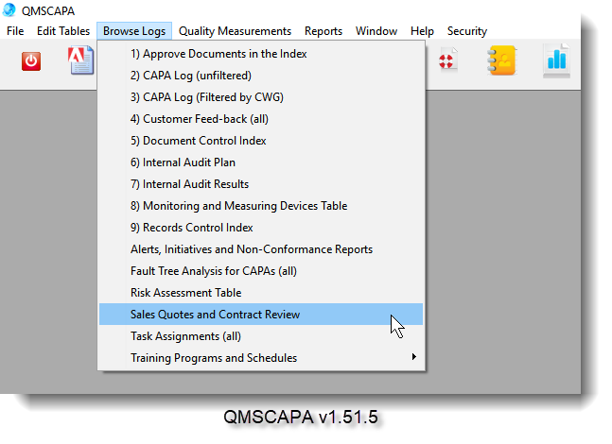The width and height of the screenshot is (612, 444).
Task: Select Monitoring and Measuring Devices Table
Action: [x=238, y=206]
